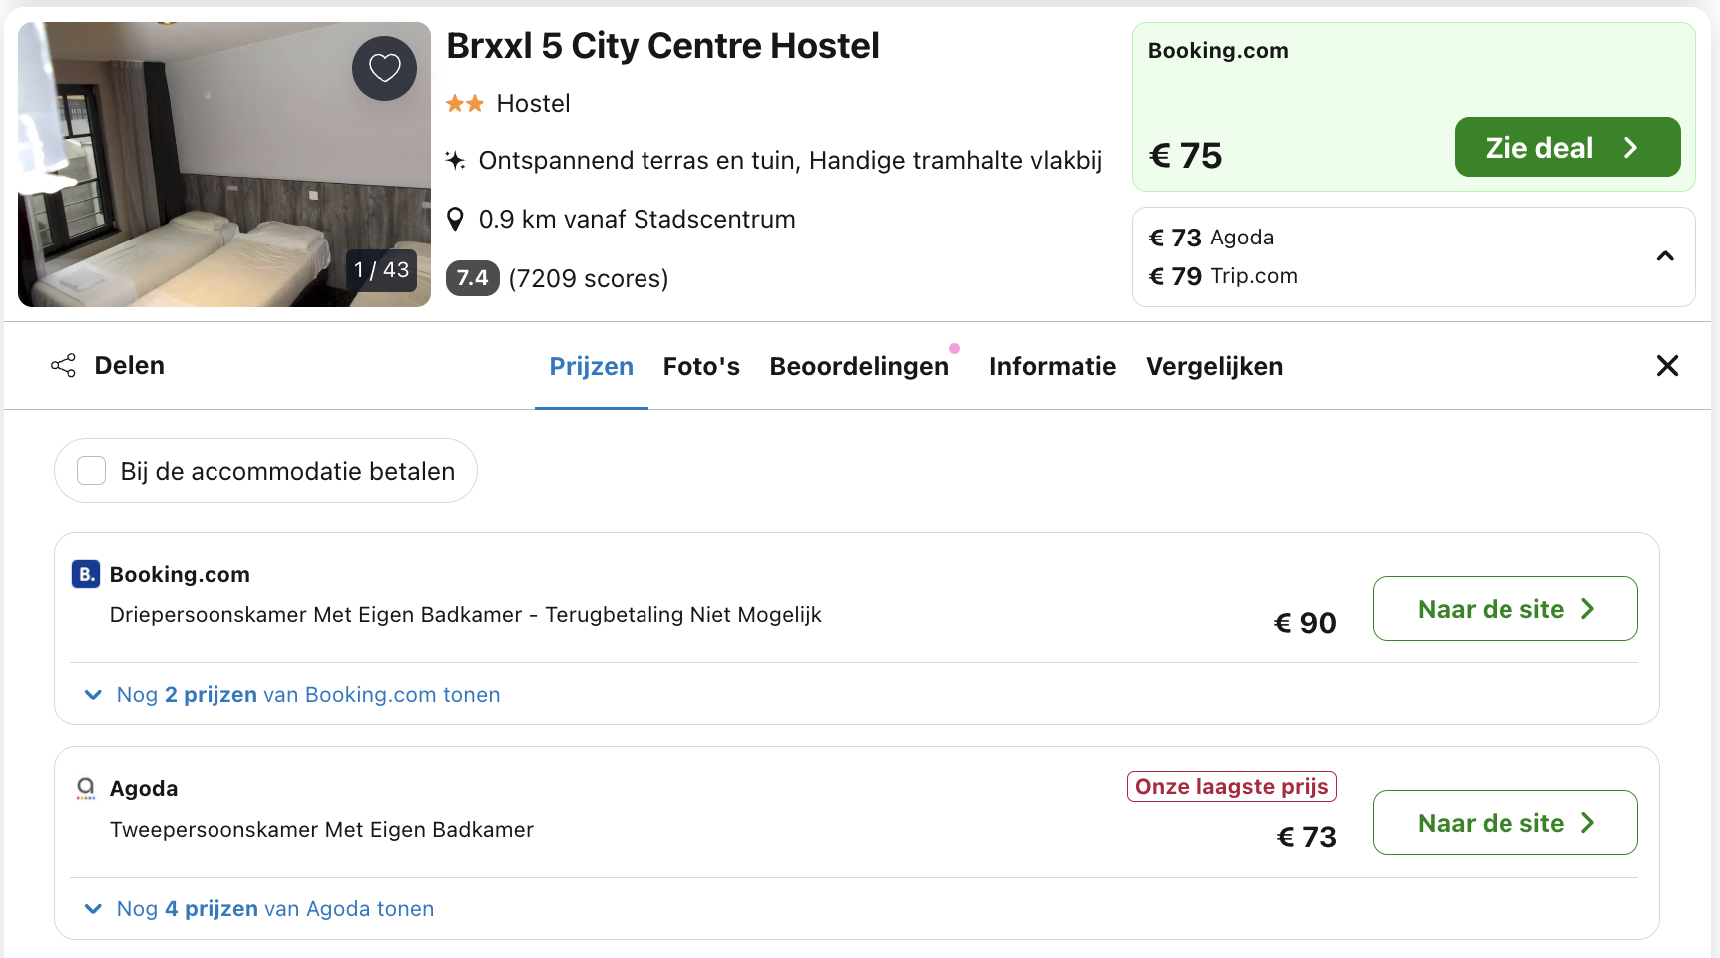This screenshot has height=958, width=1720.
Task: Click Naar de site for the Agoda deal
Action: click(x=1504, y=822)
